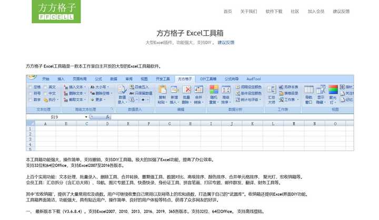
Task: Switch to the 公式 ribbon tab
Action: [x=98, y=79]
